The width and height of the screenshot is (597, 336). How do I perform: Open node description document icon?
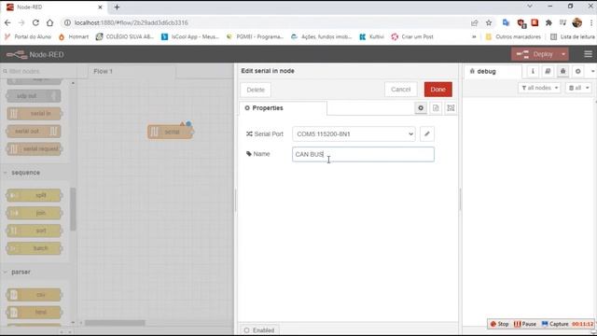436,108
